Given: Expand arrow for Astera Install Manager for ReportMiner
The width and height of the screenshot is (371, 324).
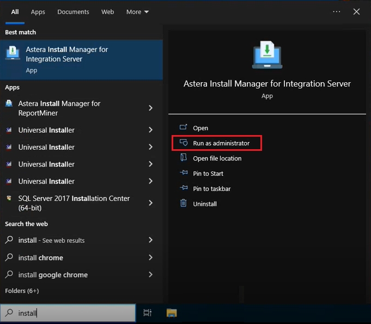Looking at the screenshot, I should pos(151,108).
